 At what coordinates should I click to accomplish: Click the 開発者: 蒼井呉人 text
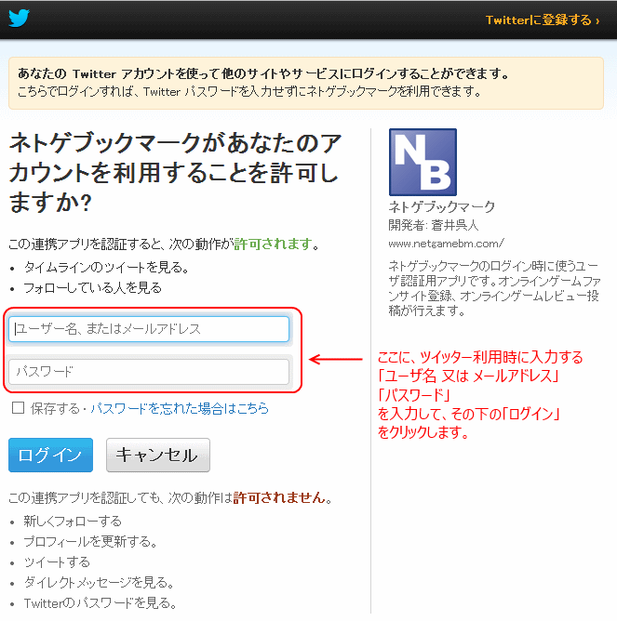(434, 225)
